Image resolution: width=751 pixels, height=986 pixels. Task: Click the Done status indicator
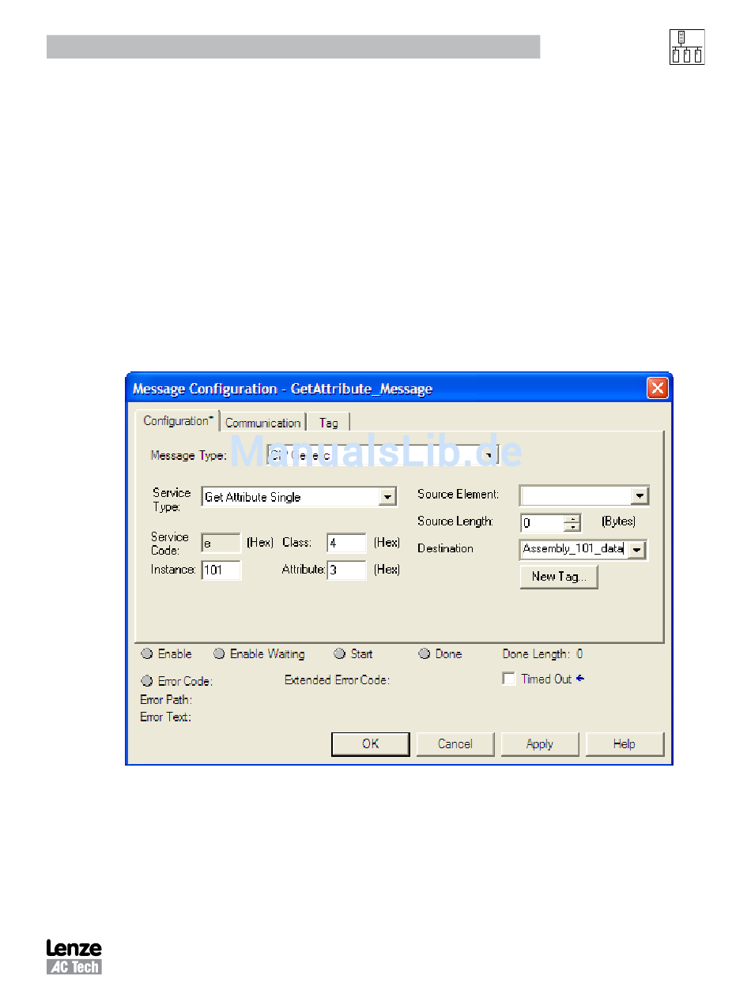(x=425, y=654)
